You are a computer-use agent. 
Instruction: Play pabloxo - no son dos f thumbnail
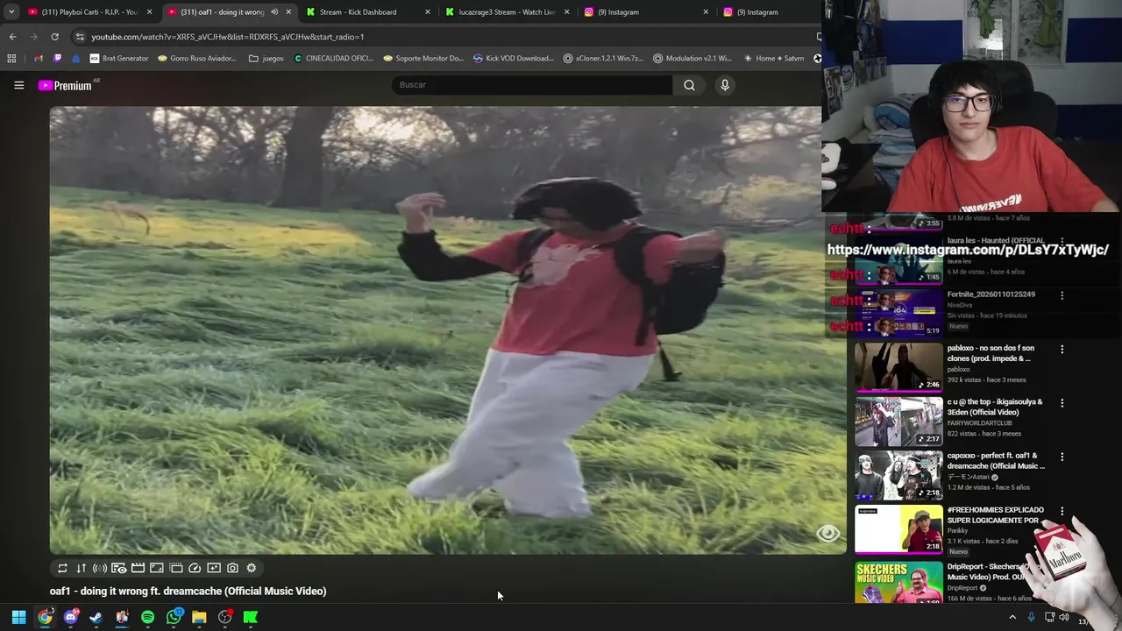[898, 366]
